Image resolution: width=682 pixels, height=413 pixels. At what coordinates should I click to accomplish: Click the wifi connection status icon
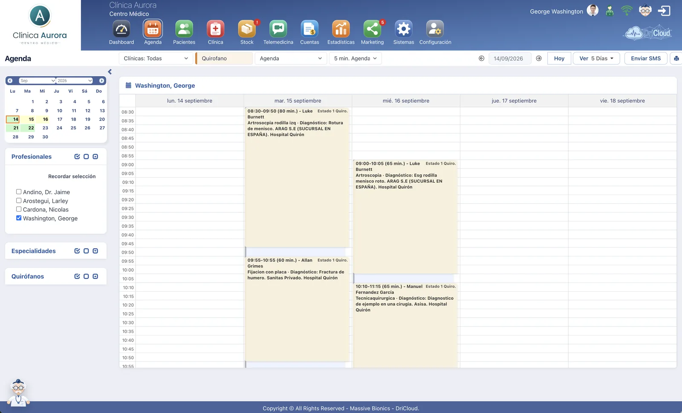point(627,10)
